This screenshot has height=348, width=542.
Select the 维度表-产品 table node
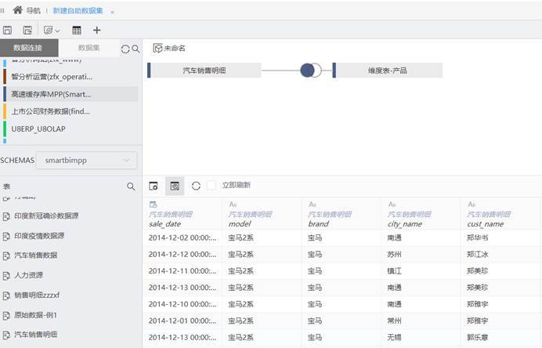(388, 71)
